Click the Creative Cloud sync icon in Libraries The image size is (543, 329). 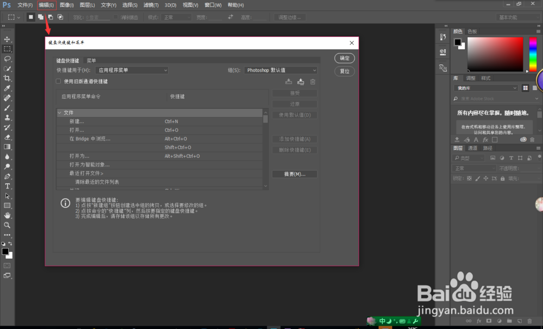coord(523,140)
